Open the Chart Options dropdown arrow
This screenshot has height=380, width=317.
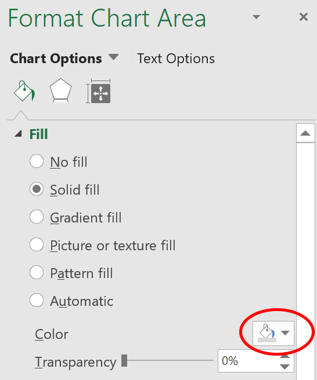click(113, 57)
